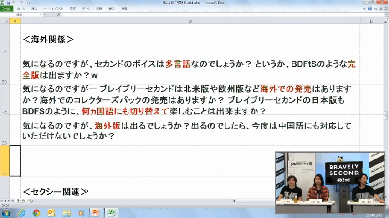The image size is (389, 218).
Task: Click the Bravely Second webcam video overlay
Action: coord(330,183)
